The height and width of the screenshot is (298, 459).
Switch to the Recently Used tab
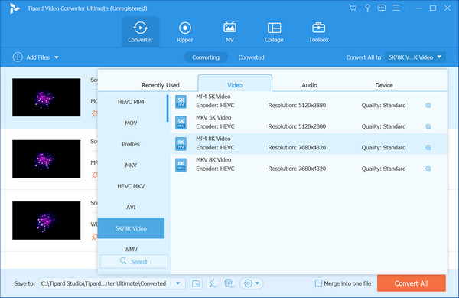click(161, 85)
